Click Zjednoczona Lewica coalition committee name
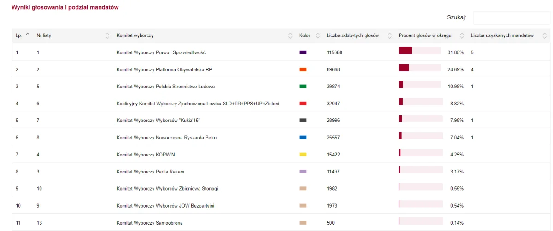The width and height of the screenshot is (553, 231). tap(198, 104)
